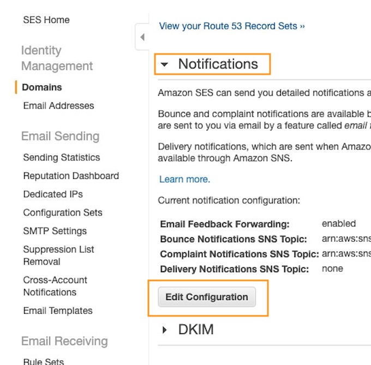Open Rule Sets under Email Receiving
The image size is (371, 365).
point(44,361)
